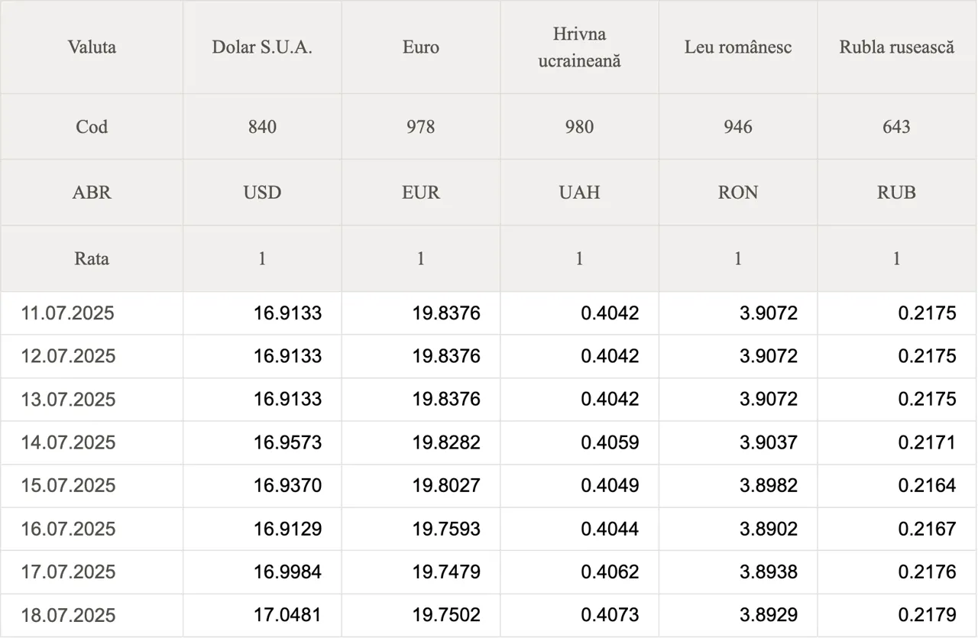Click USD rate 17.0481

[x=287, y=615]
